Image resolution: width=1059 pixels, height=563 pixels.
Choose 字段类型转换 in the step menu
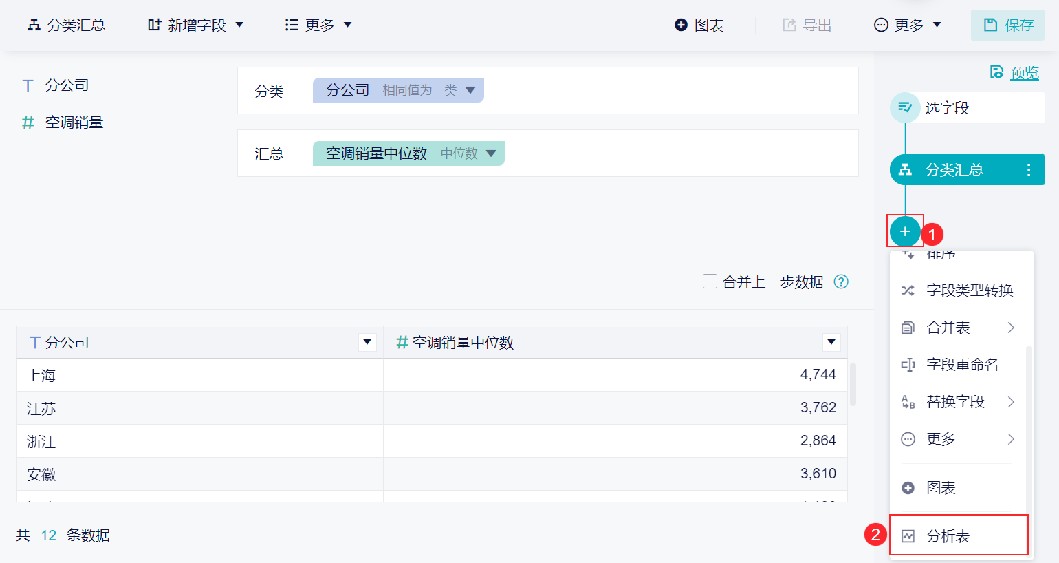tap(970, 290)
